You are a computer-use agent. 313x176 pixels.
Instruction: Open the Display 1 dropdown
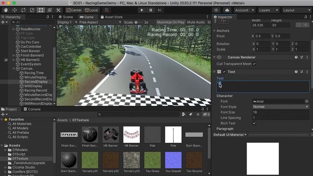tap(67, 22)
